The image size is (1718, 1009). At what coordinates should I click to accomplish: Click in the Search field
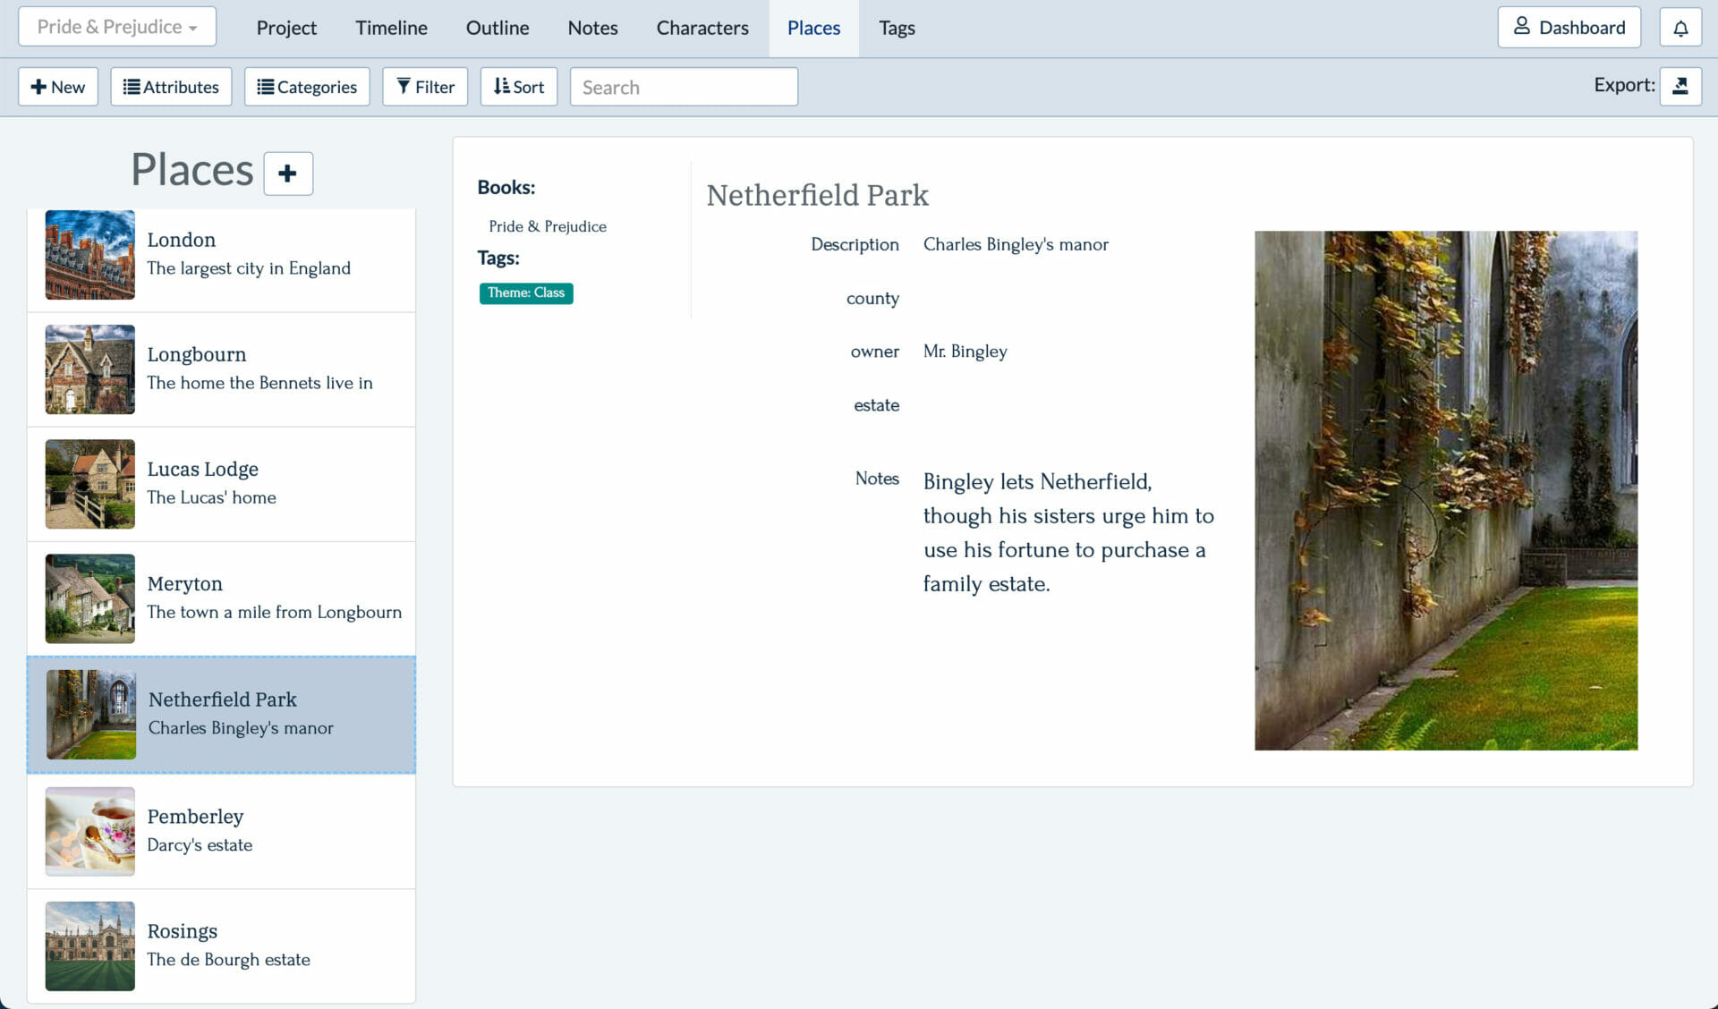pyautogui.click(x=684, y=87)
